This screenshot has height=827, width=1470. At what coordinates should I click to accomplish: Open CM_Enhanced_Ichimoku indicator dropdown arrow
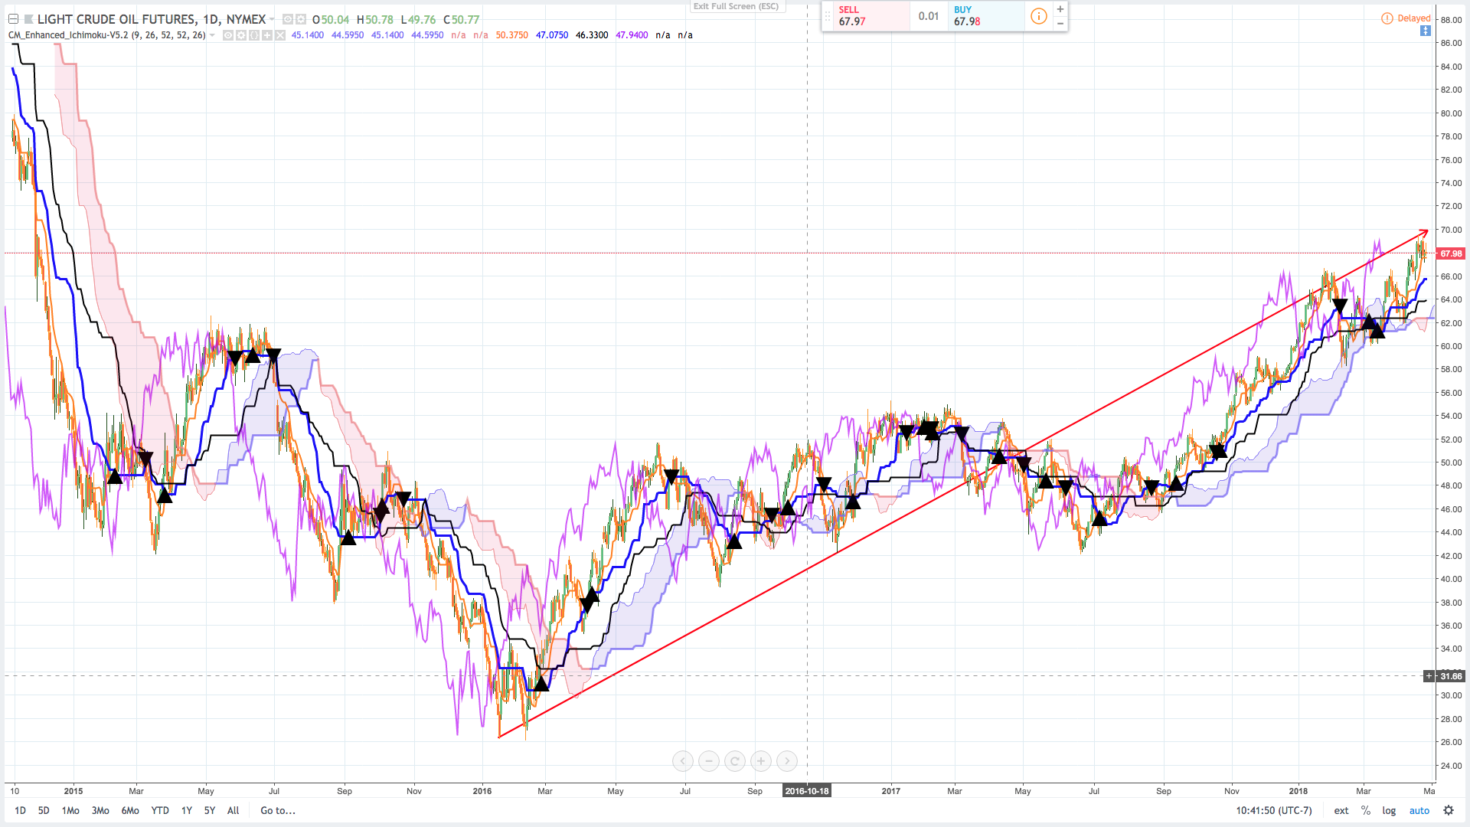point(212,35)
